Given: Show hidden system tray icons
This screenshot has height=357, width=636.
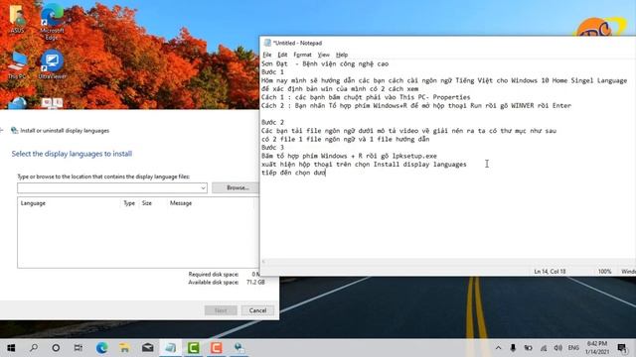Looking at the screenshot, I should coord(499,348).
